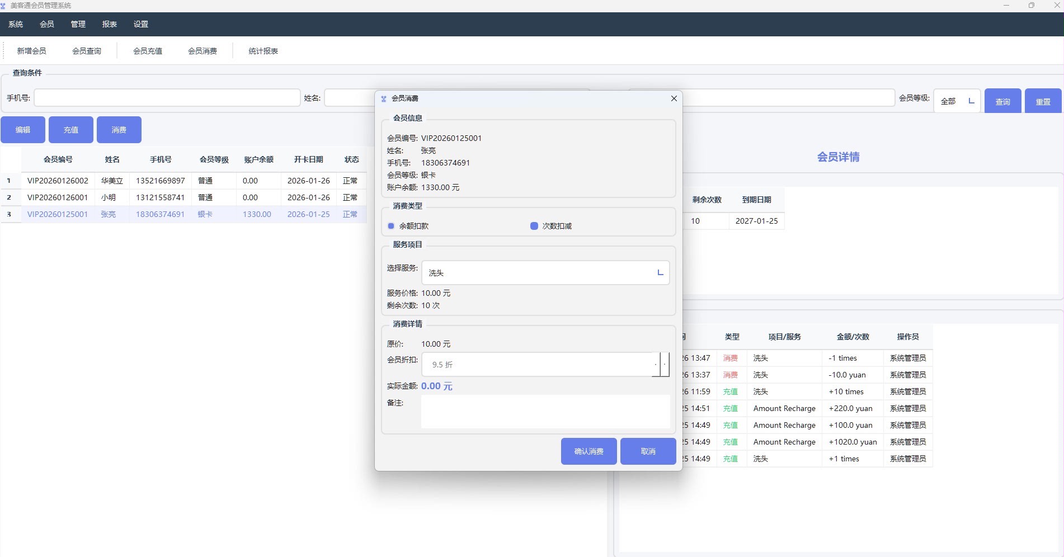Open the 选择服务 dropdown showing 洗头
1064x557 pixels.
(x=545, y=273)
